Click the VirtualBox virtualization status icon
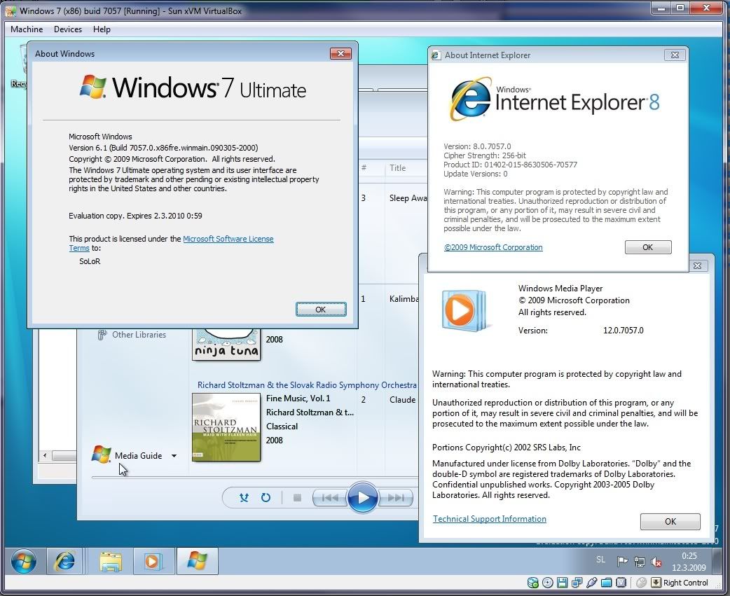This screenshot has height=596, width=730. [621, 583]
